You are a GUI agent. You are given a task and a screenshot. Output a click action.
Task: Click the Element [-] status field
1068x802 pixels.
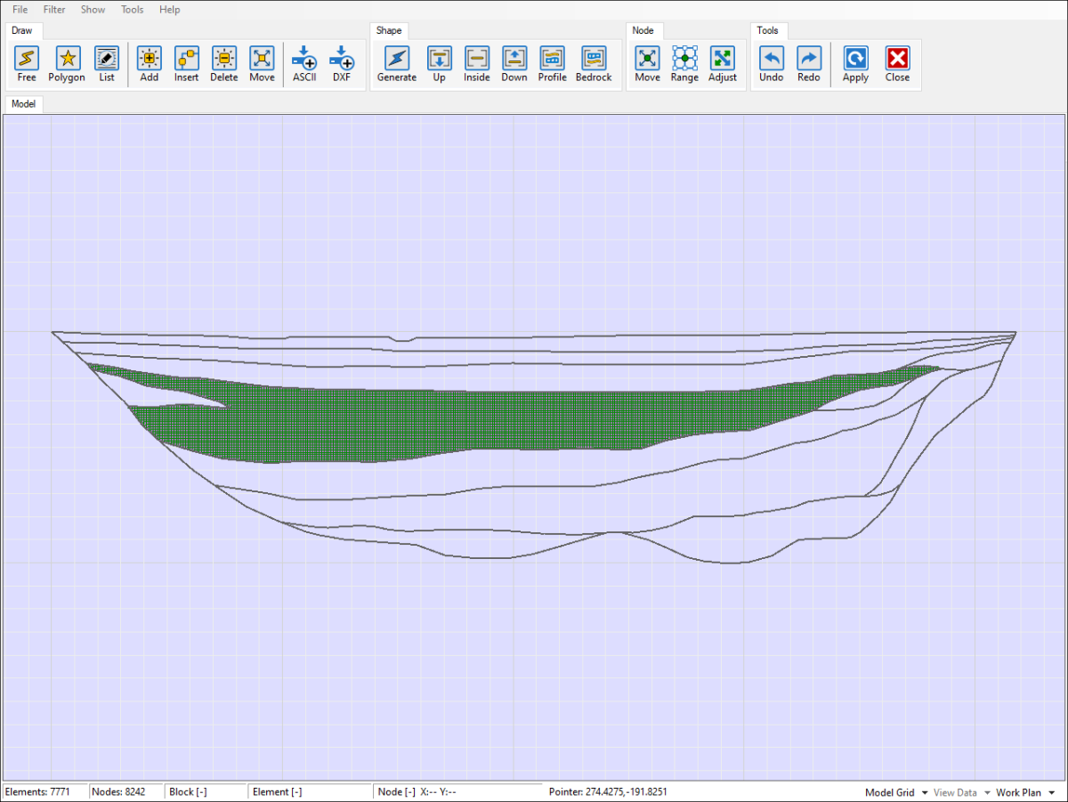(310, 792)
